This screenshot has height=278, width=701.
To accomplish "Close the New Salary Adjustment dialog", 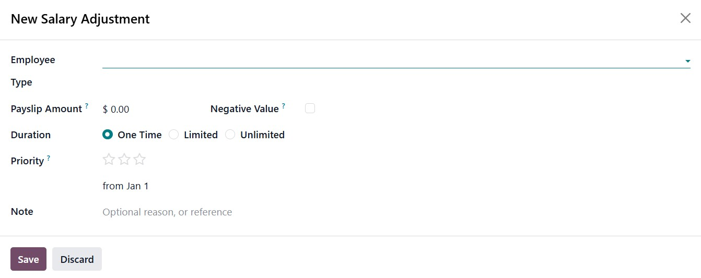I will point(685,19).
